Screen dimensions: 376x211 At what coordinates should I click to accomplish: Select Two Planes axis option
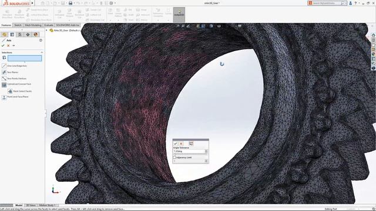10,72
